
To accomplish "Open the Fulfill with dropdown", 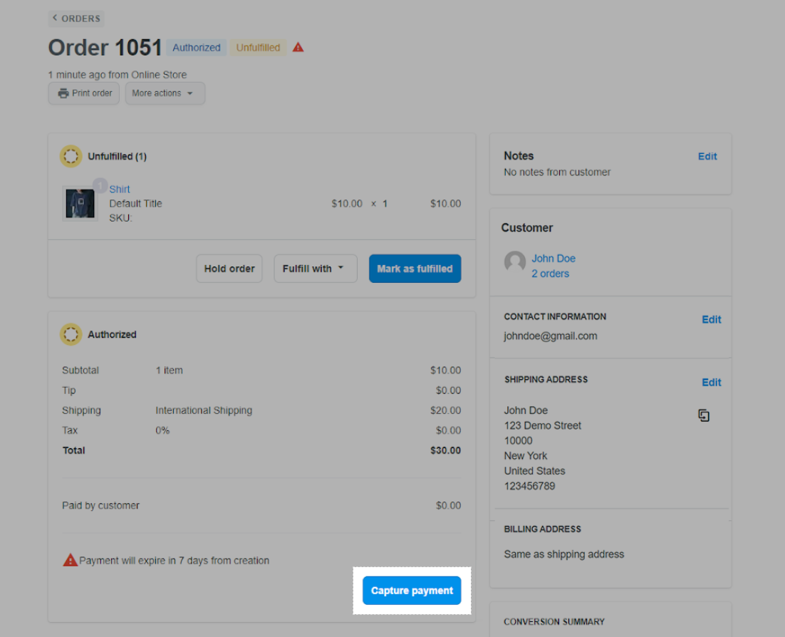I will [315, 269].
